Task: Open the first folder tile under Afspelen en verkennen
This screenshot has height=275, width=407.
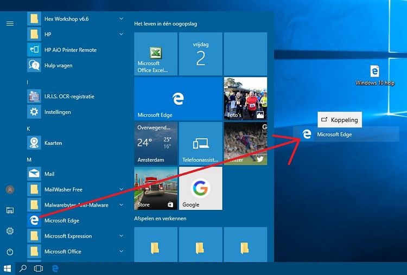Action: (156, 245)
